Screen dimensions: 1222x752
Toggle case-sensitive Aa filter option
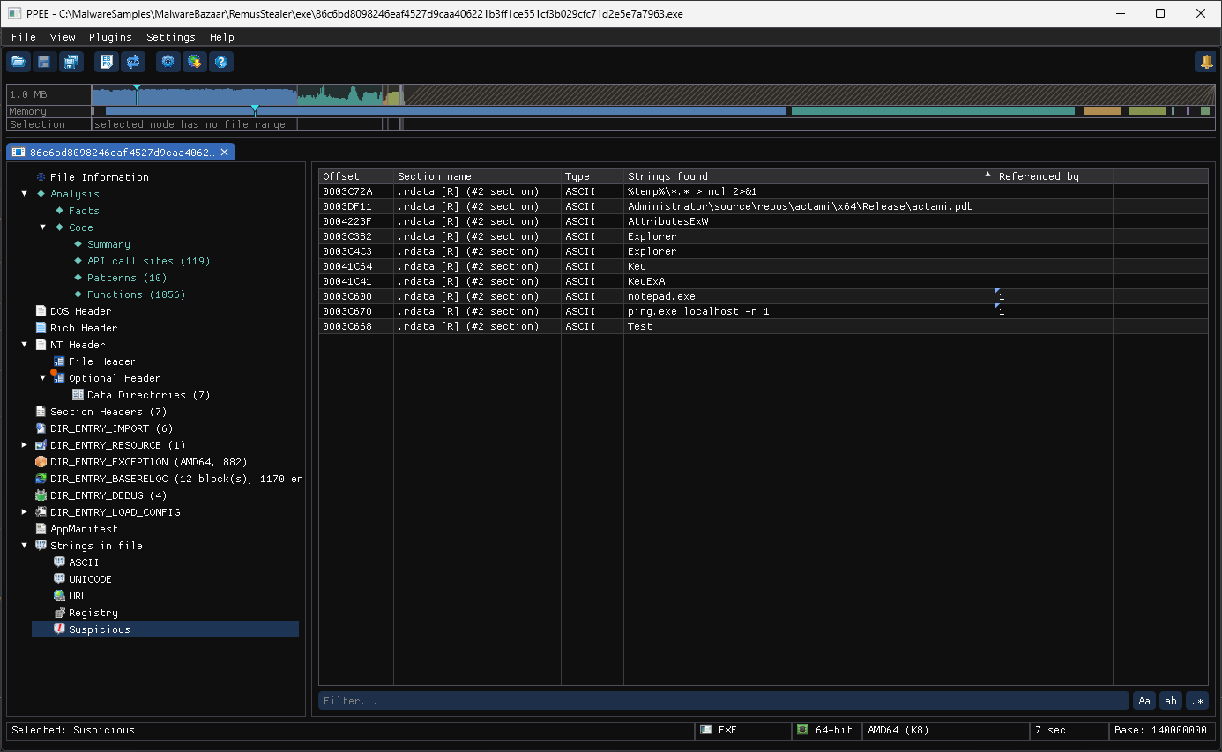click(1144, 701)
